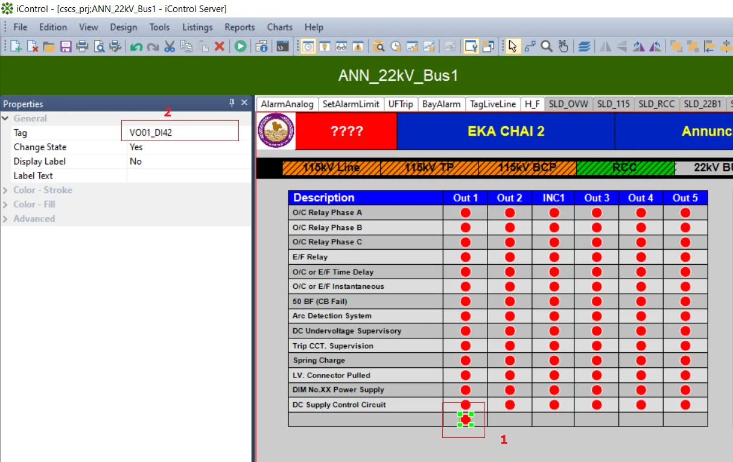Open a file with the folder icon

click(x=49, y=46)
